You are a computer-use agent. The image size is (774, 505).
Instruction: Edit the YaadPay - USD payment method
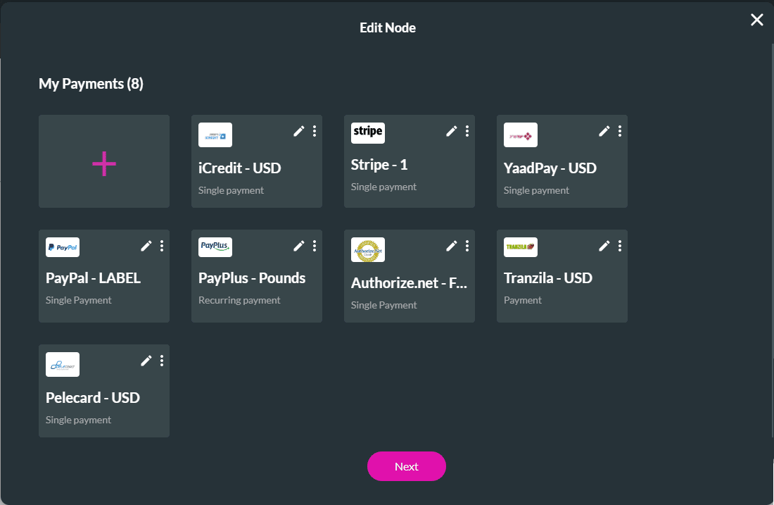tap(604, 131)
